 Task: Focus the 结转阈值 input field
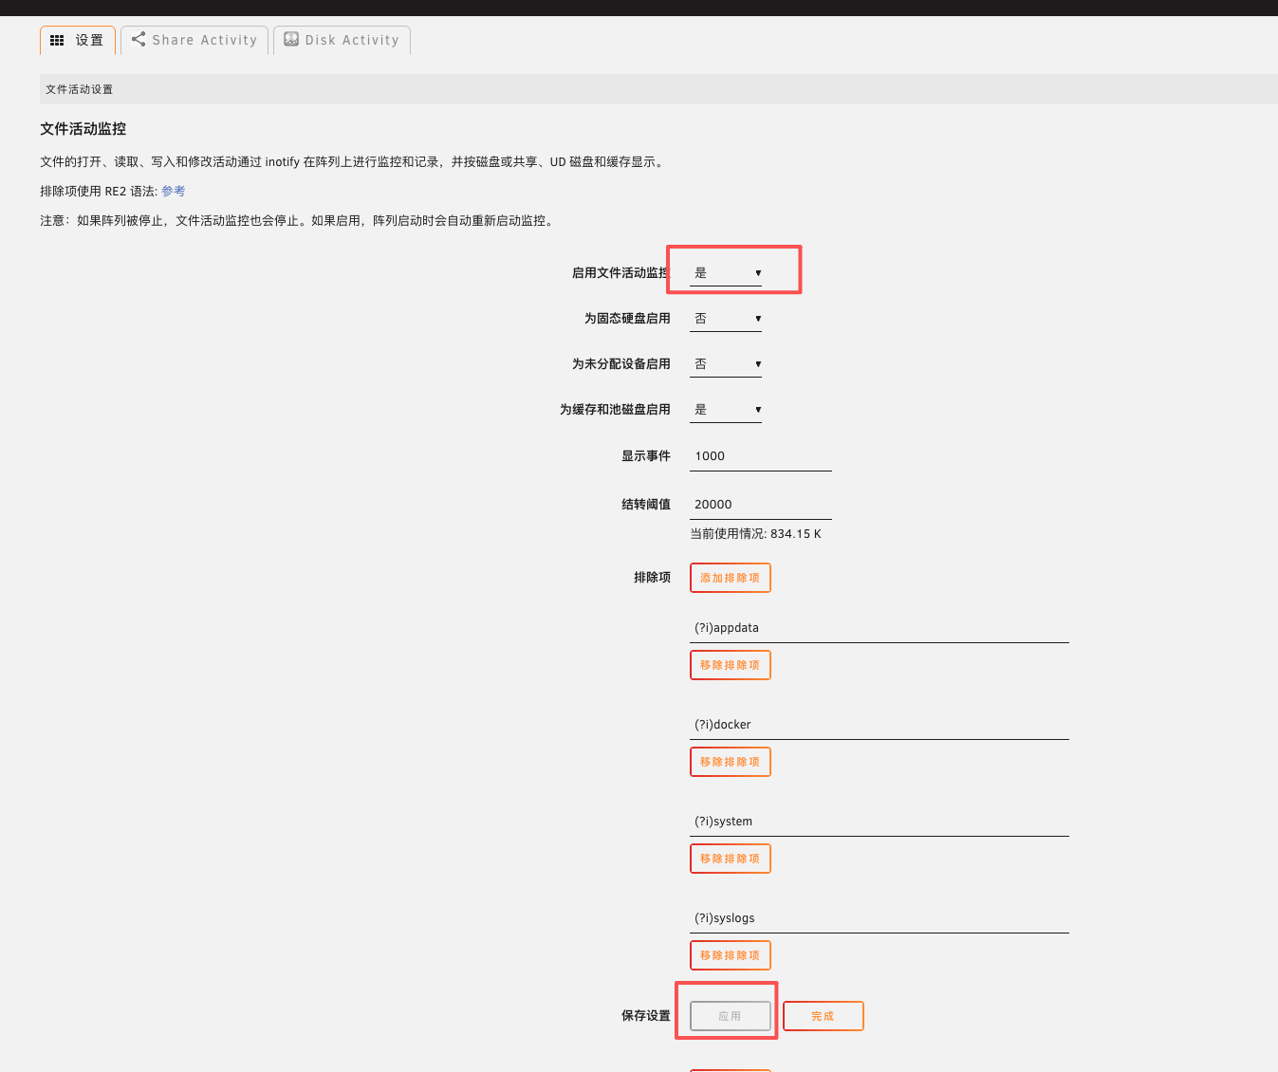pos(760,505)
